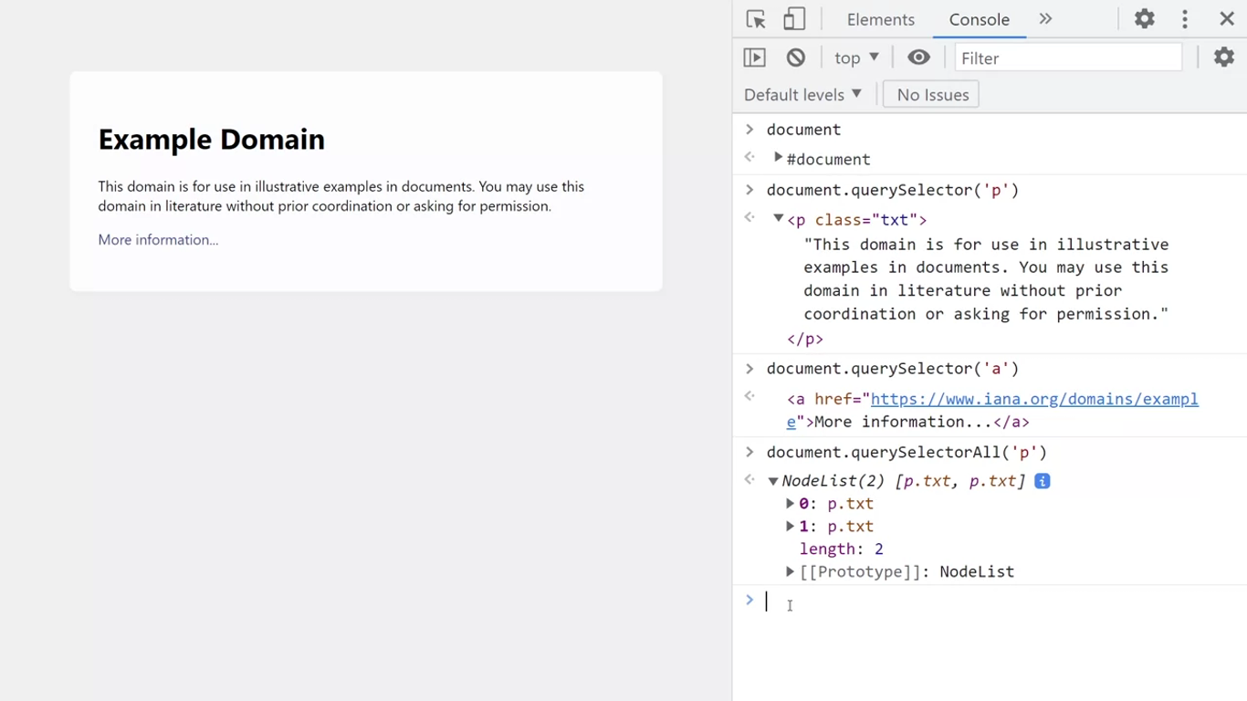Open console settings gear beside Filter
1247x701 pixels.
point(1223,58)
